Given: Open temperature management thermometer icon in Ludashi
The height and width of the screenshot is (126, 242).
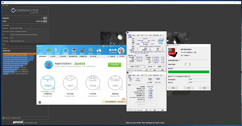Looking at the screenshot, I should (57, 51).
